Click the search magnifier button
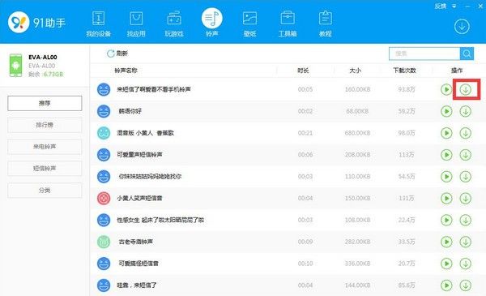 [467, 54]
